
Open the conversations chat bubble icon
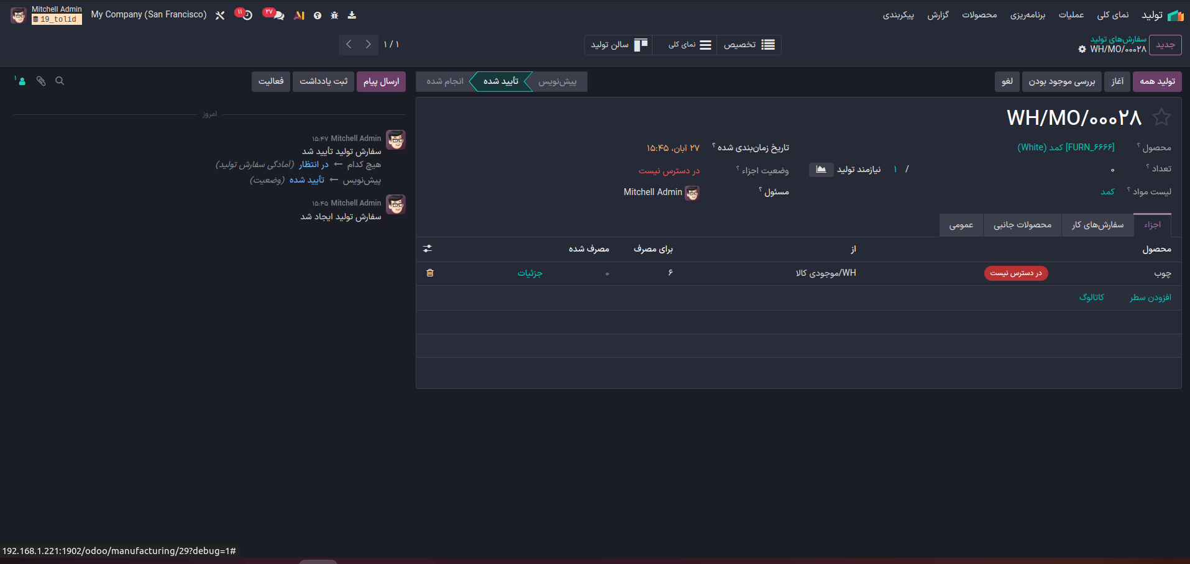point(278,15)
